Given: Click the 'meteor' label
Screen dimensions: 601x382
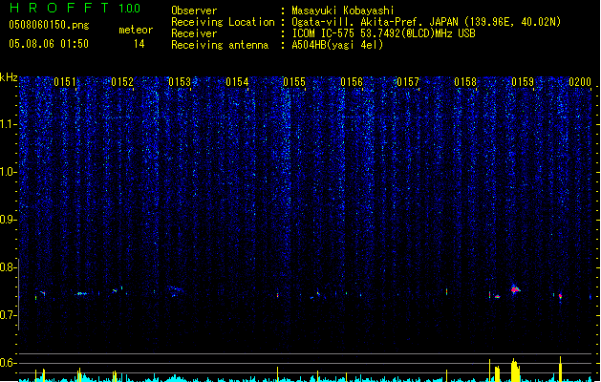Looking at the screenshot, I should coord(136,30).
